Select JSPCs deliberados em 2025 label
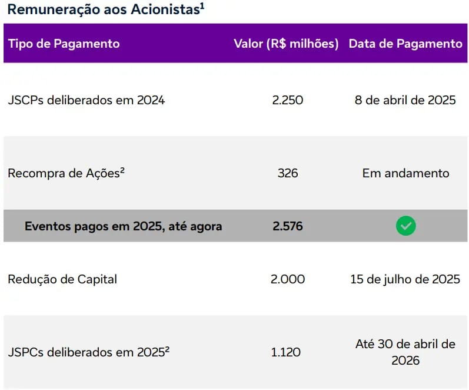 coord(88,352)
